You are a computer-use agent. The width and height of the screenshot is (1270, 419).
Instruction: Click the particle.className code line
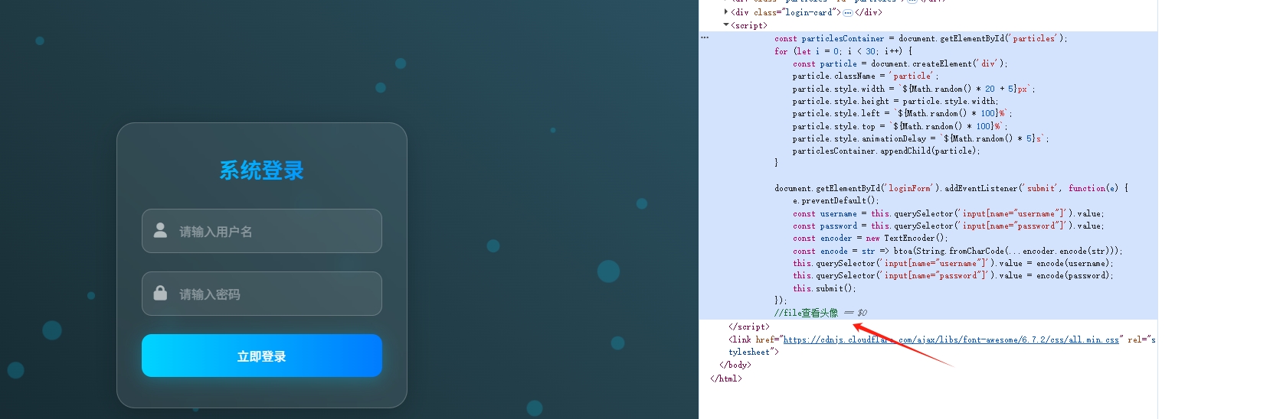[866, 76]
